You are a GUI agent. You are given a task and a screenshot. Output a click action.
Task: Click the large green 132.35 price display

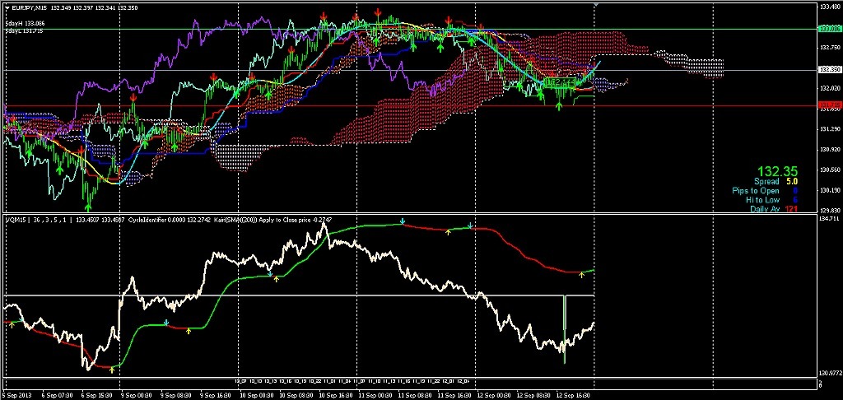[x=777, y=171]
